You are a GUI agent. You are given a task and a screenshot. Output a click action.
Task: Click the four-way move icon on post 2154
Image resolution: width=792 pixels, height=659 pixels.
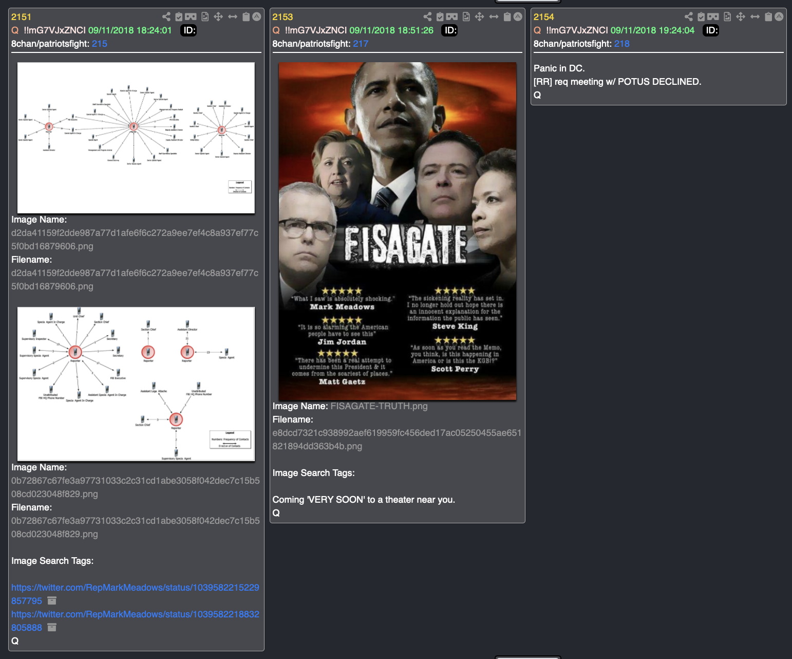click(741, 17)
